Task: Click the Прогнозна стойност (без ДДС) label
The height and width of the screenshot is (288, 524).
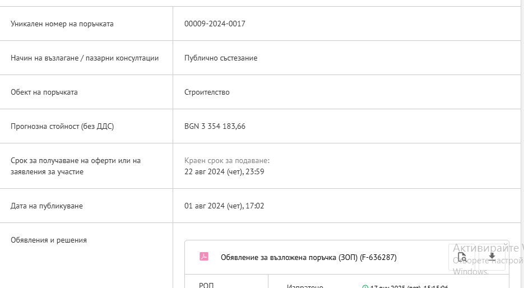Action: click(x=62, y=126)
